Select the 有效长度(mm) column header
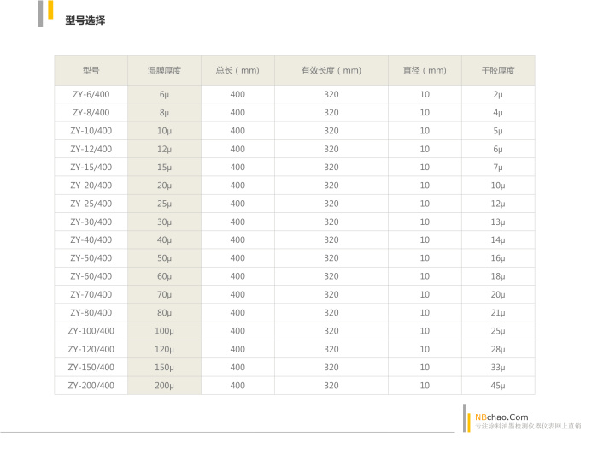The width and height of the screenshot is (598, 449). click(331, 70)
